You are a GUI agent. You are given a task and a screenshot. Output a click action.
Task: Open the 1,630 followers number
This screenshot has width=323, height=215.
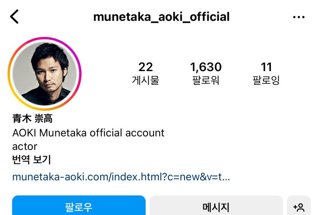206,67
